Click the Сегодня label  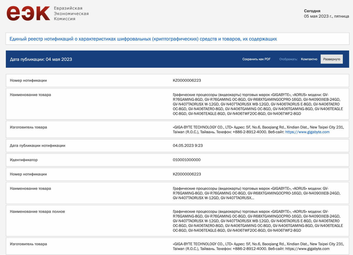(312, 11)
